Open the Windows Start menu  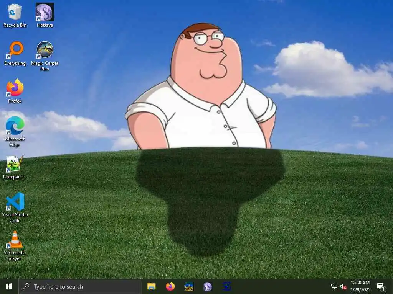click(x=9, y=286)
